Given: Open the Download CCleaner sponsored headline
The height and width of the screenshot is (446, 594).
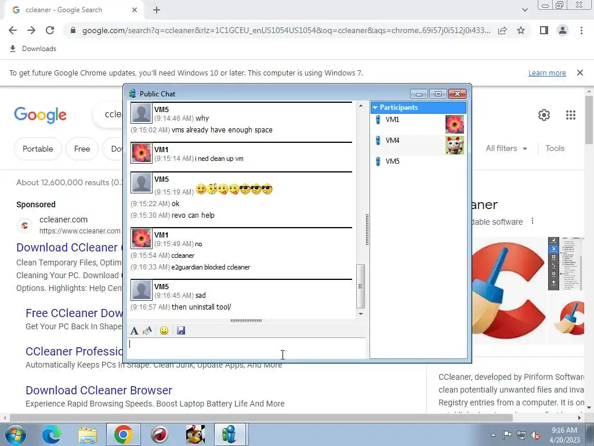Looking at the screenshot, I should coord(70,247).
